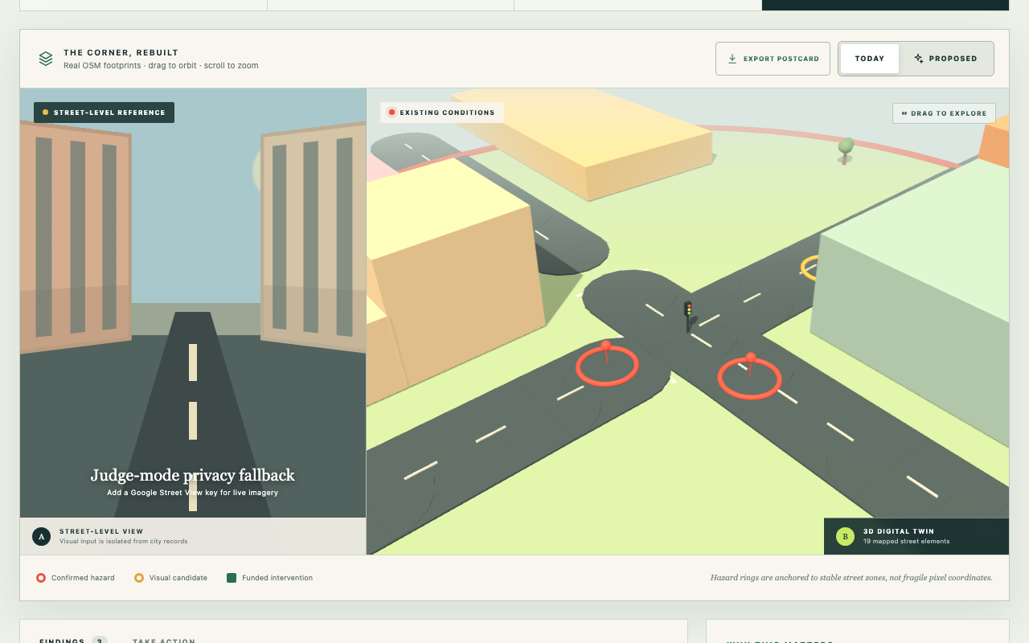Image resolution: width=1029 pixels, height=643 pixels.
Task: Click the Visual candidate legend marker
Action: (x=139, y=578)
